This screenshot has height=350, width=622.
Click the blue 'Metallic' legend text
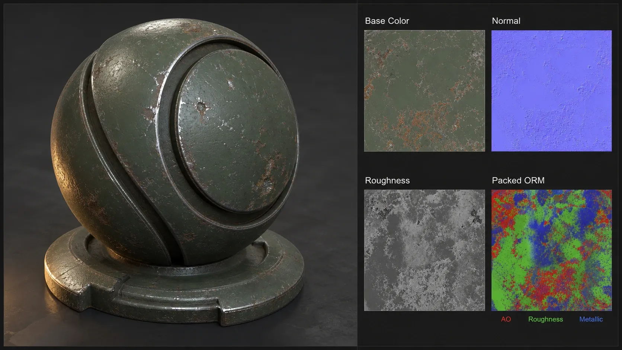591,319
